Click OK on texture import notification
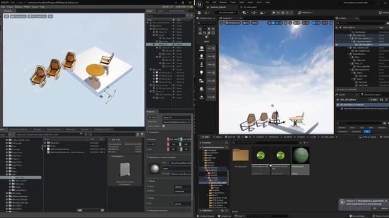 click(374, 208)
